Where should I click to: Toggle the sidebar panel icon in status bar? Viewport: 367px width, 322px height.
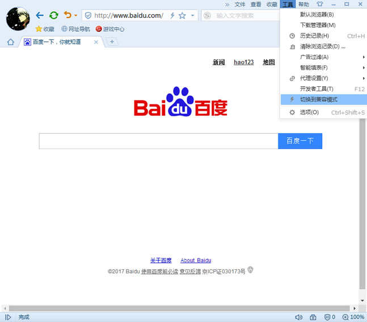coord(8,317)
